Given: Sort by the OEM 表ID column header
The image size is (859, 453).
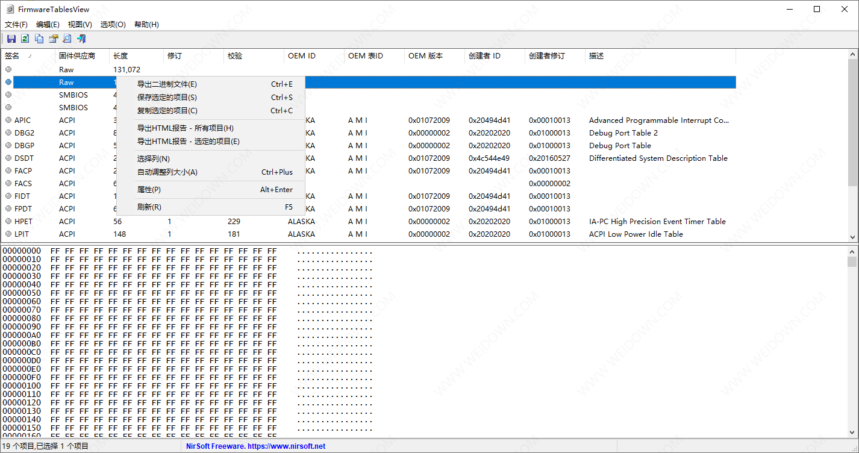Looking at the screenshot, I should (375, 56).
